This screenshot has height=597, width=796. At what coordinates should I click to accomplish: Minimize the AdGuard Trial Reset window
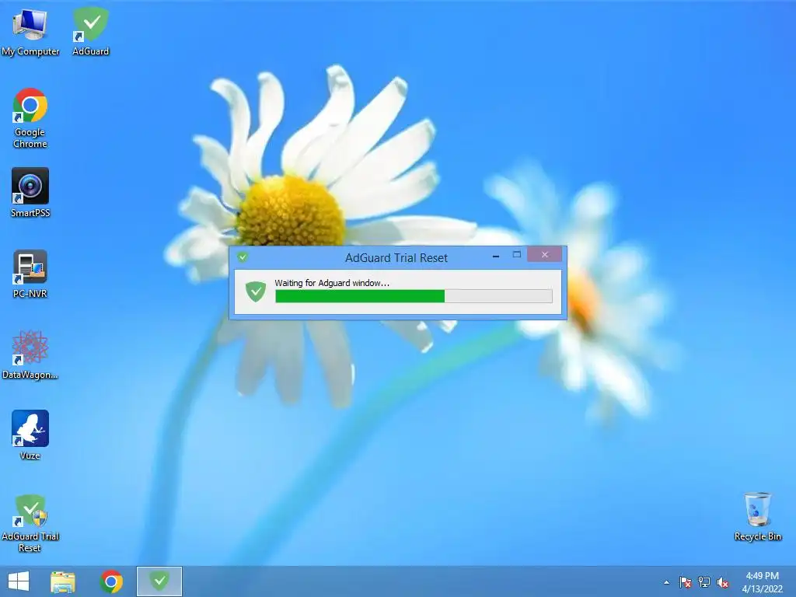[x=496, y=256]
